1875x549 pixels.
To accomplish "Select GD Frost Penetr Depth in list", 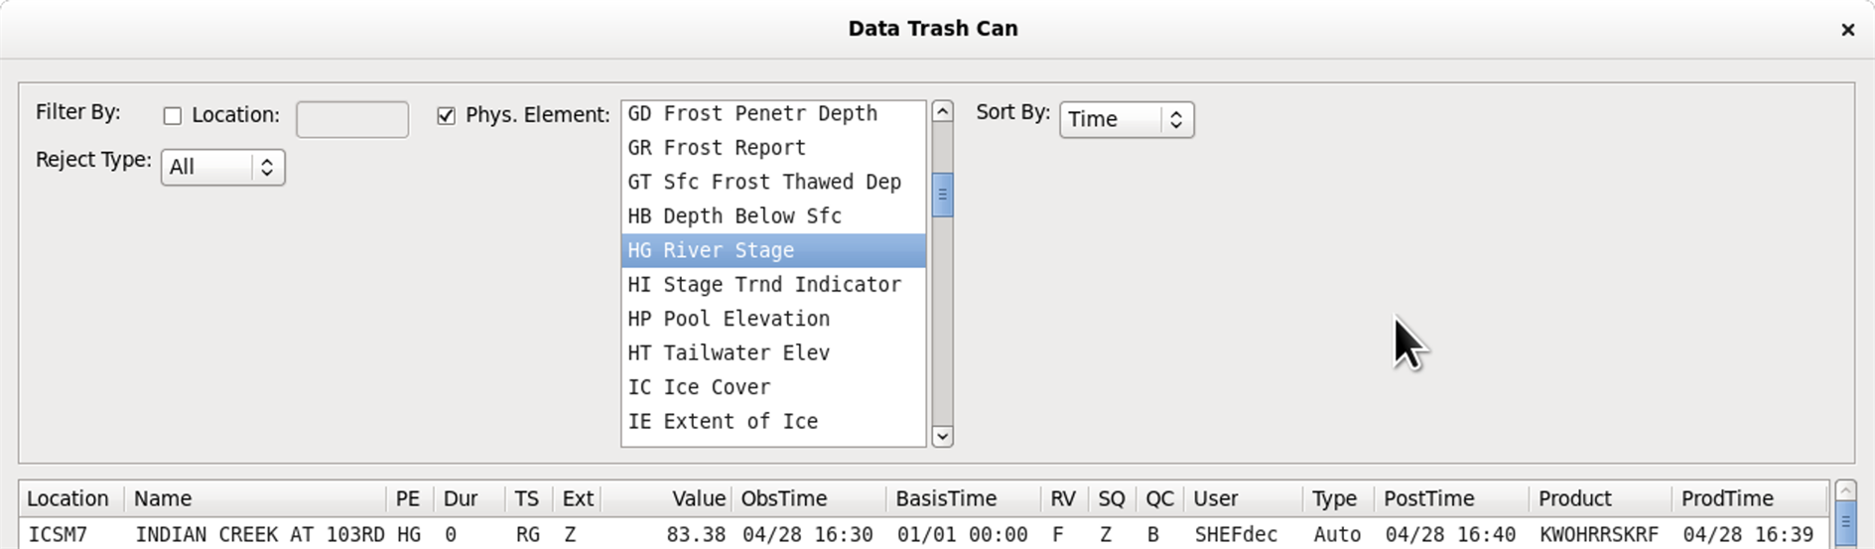I will [x=773, y=113].
